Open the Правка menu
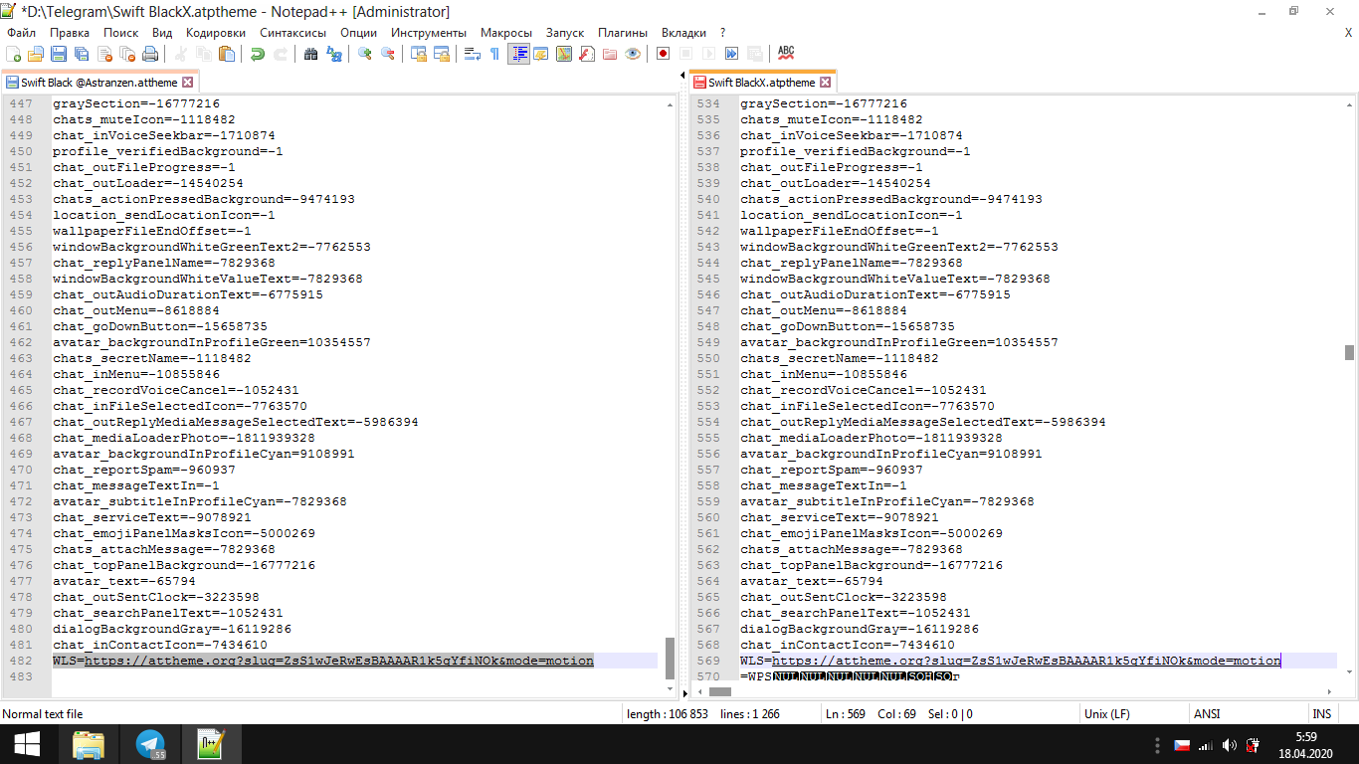1359x764 pixels. click(70, 33)
